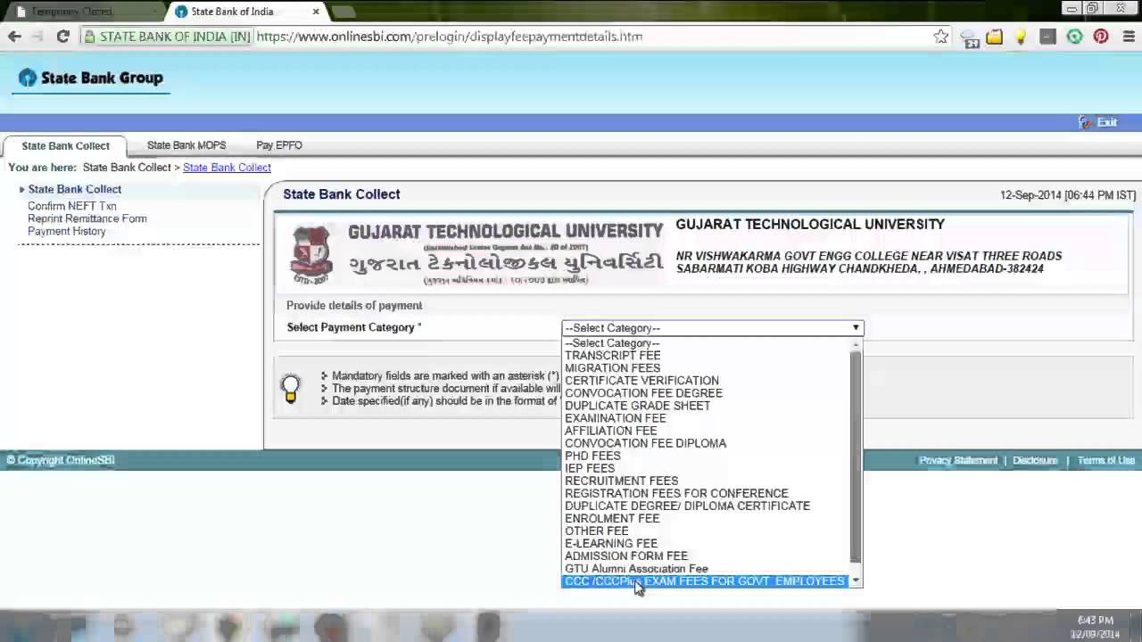Click the Gujarat Technological University crest

[311, 254]
